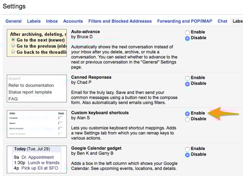Disable Custom keyboard shortcuts
The image size is (243, 176).
pyautogui.click(x=187, y=119)
